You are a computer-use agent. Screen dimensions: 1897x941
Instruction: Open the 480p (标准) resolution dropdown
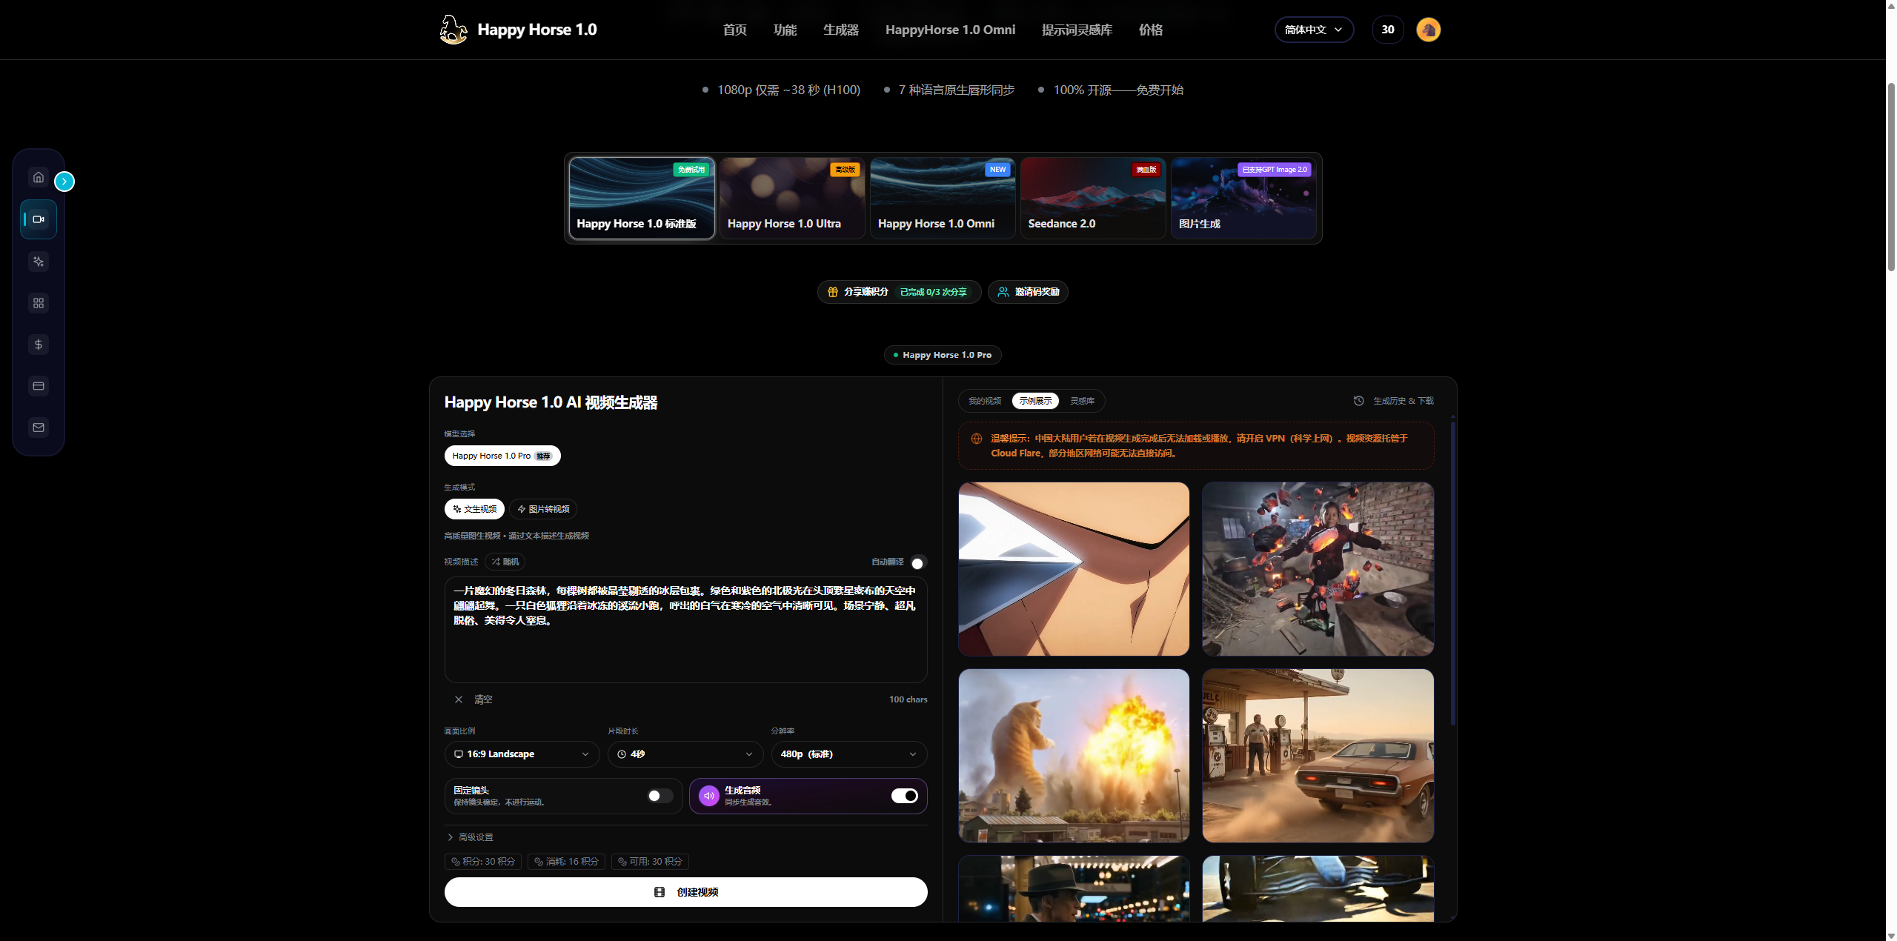tap(849, 754)
